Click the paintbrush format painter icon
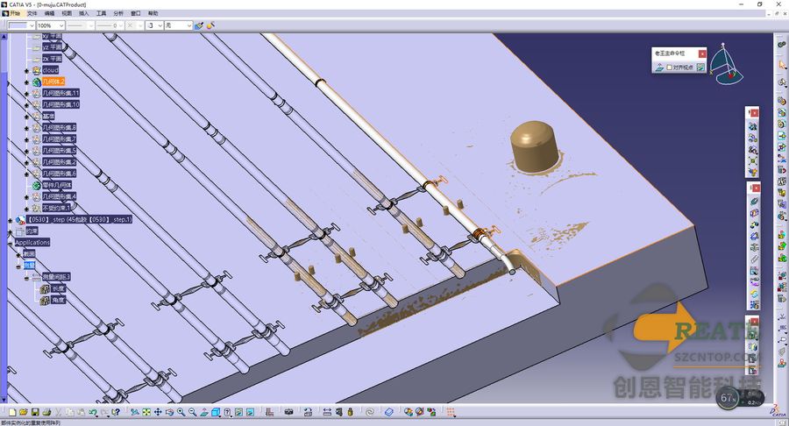Screen dimensions: 789x426 (199, 25)
